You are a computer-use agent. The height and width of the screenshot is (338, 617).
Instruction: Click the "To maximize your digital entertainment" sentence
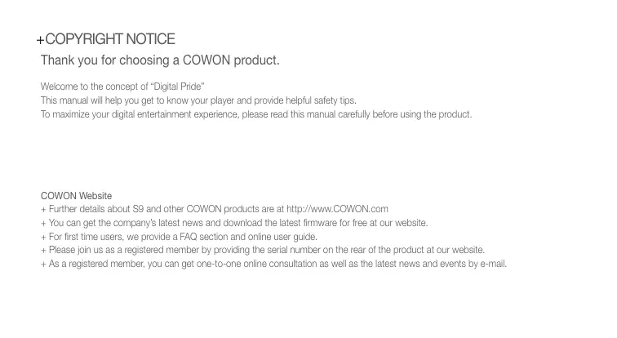pos(255,113)
